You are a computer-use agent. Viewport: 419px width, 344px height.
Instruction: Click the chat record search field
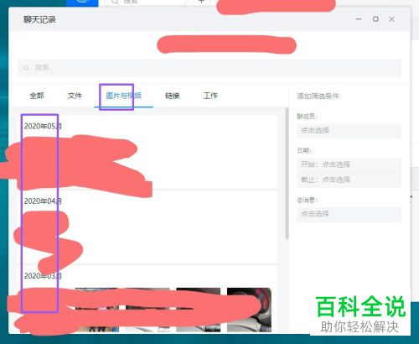pos(209,68)
